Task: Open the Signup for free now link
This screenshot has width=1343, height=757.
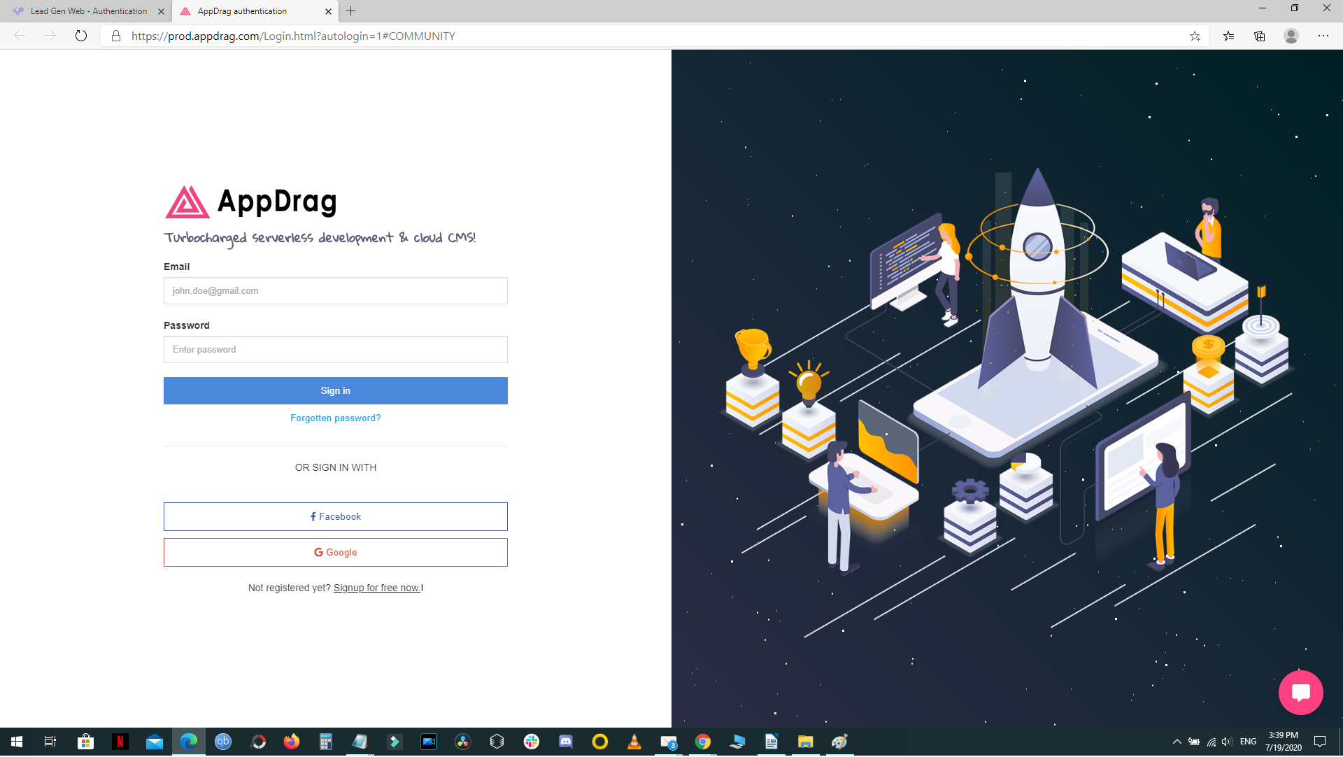Action: point(377,588)
